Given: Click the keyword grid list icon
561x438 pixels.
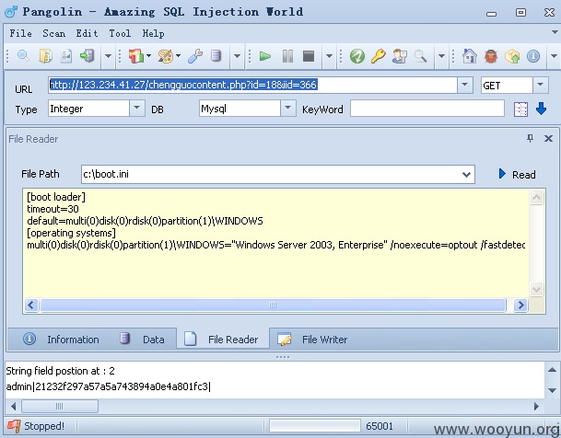Looking at the screenshot, I should tap(520, 109).
